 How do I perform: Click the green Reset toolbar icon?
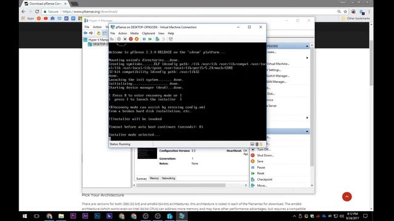[x=150, y=39]
